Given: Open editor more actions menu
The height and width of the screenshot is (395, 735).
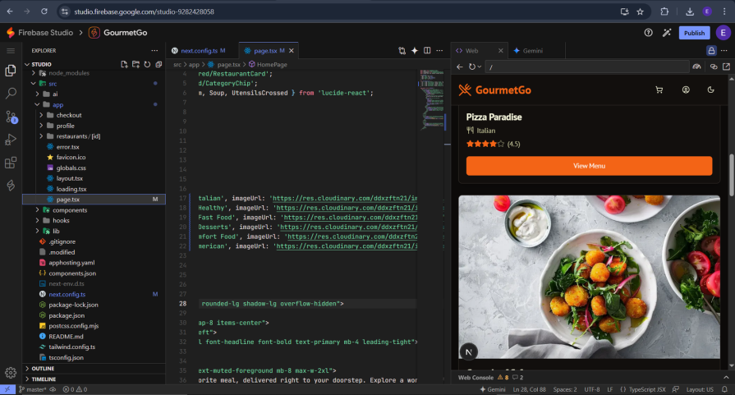Looking at the screenshot, I should pyautogui.click(x=439, y=51).
